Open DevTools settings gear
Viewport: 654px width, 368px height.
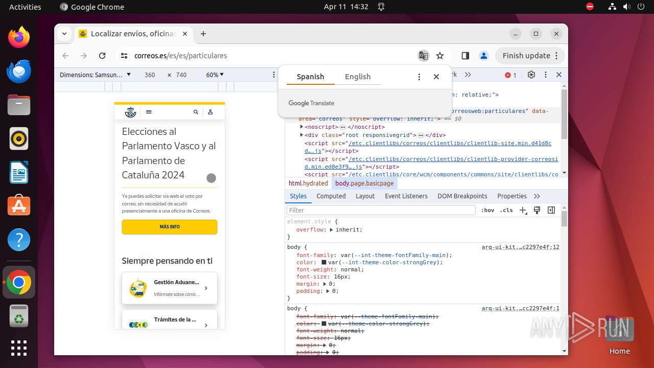531,75
